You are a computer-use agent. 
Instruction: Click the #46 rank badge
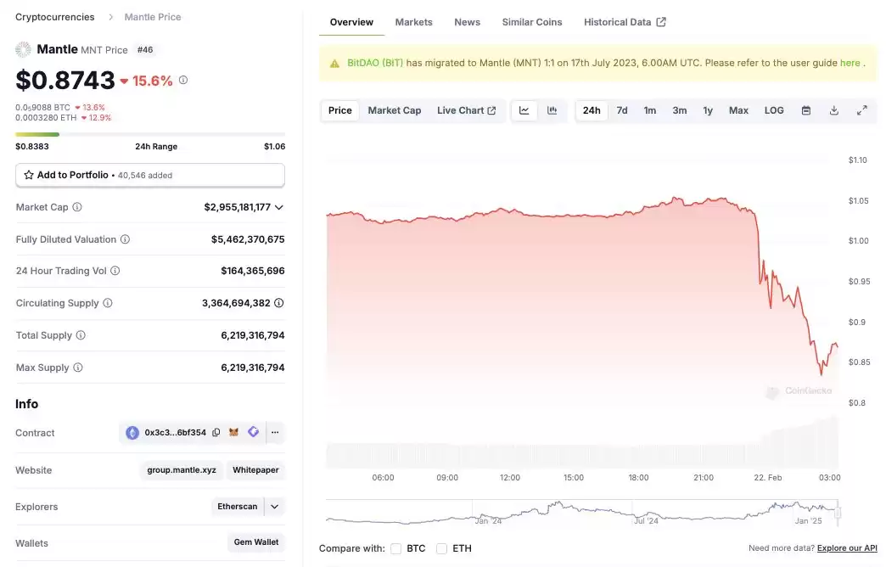coord(145,50)
